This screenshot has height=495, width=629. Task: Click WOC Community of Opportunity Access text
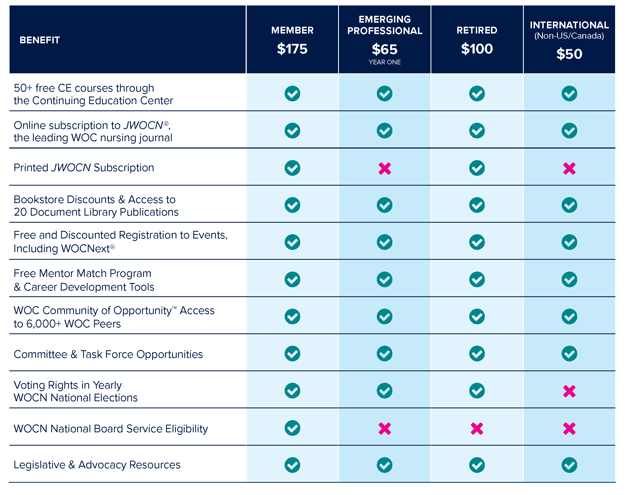point(114,317)
